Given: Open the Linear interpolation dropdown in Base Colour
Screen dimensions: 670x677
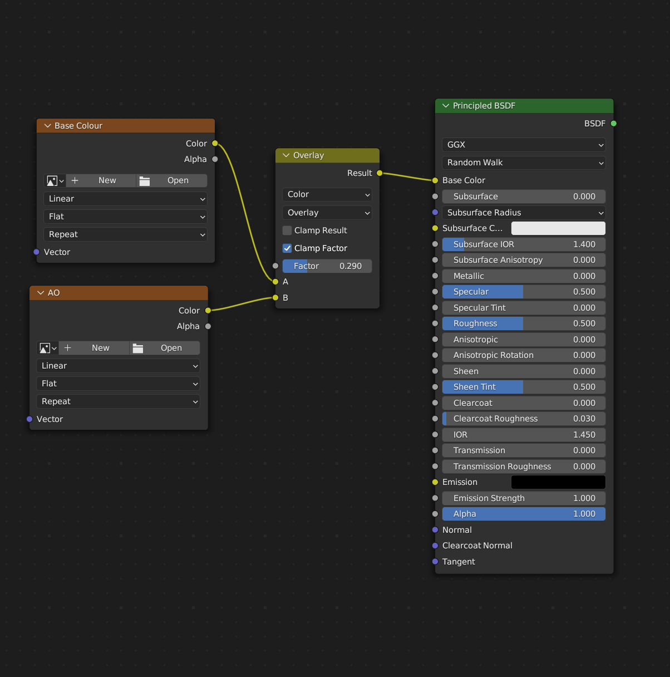Looking at the screenshot, I should [x=125, y=199].
